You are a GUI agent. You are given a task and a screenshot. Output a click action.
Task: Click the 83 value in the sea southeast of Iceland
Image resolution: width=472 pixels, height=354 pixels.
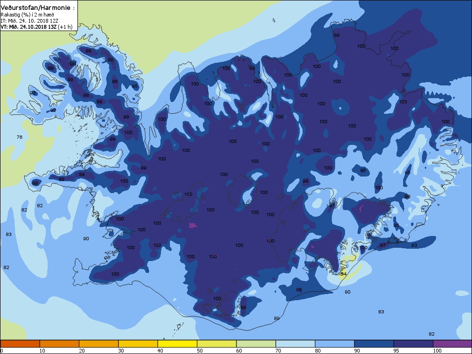[381, 312]
